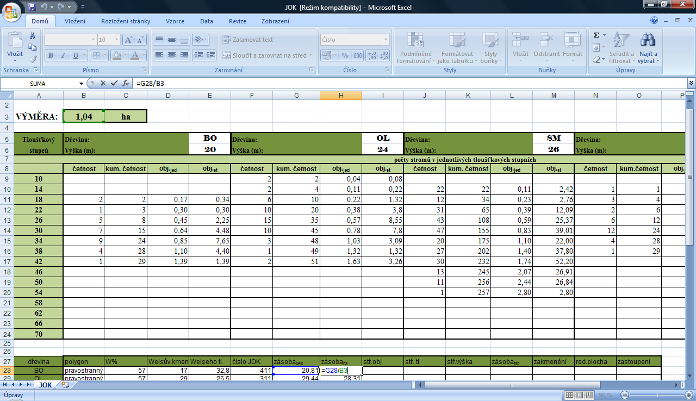Save the workbook from the quick access toolbar
This screenshot has width=696, height=401.
pyautogui.click(x=32, y=7)
